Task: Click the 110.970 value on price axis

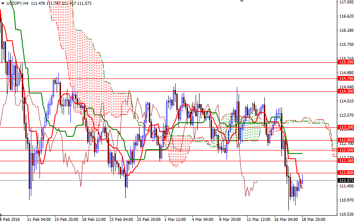Action: coord(346,200)
